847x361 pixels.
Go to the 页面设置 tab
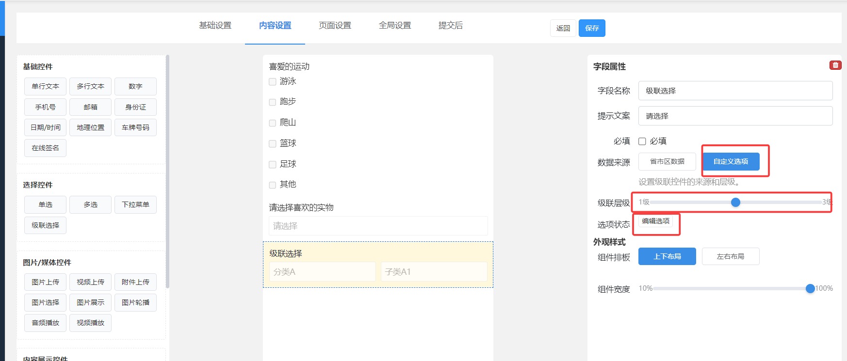pyautogui.click(x=335, y=26)
